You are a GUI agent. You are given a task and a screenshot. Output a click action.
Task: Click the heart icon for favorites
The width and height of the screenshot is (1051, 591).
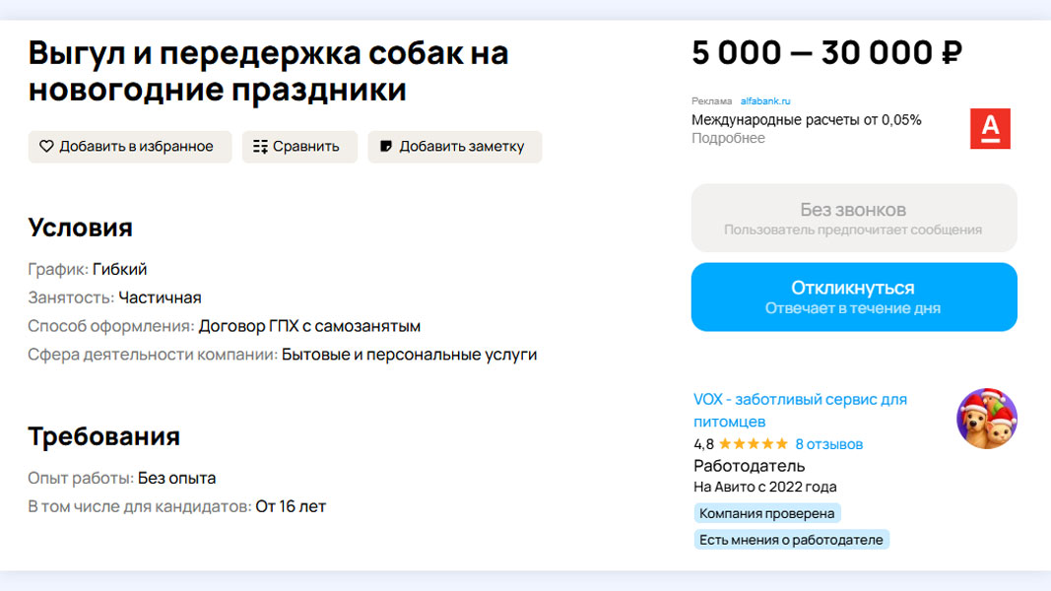[x=46, y=147]
